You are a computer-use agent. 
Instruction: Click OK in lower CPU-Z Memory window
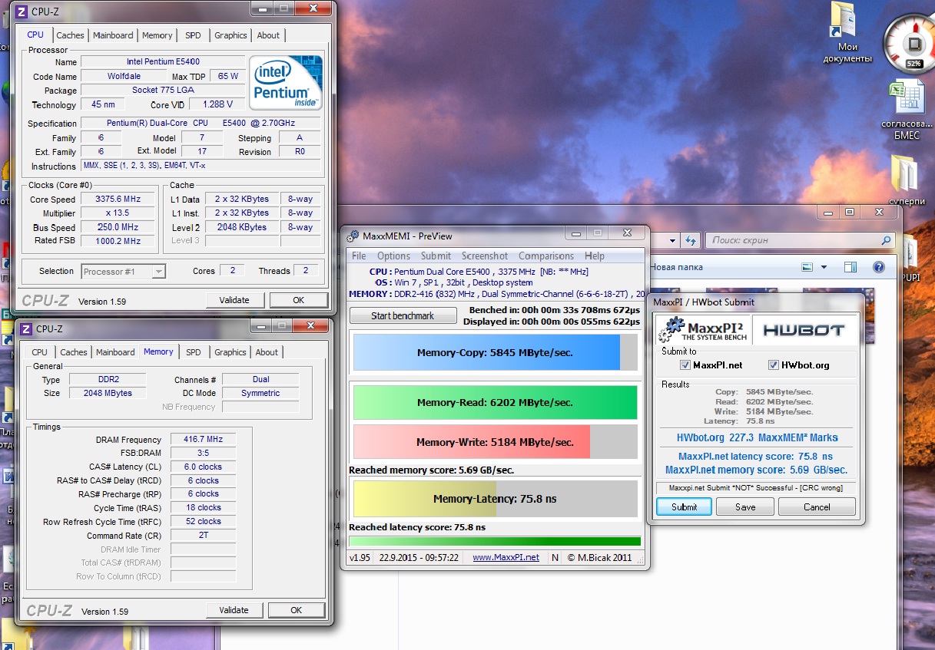click(x=296, y=610)
